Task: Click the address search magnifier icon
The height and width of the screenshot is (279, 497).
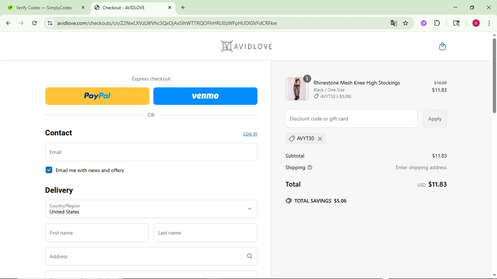Action: 249,256
